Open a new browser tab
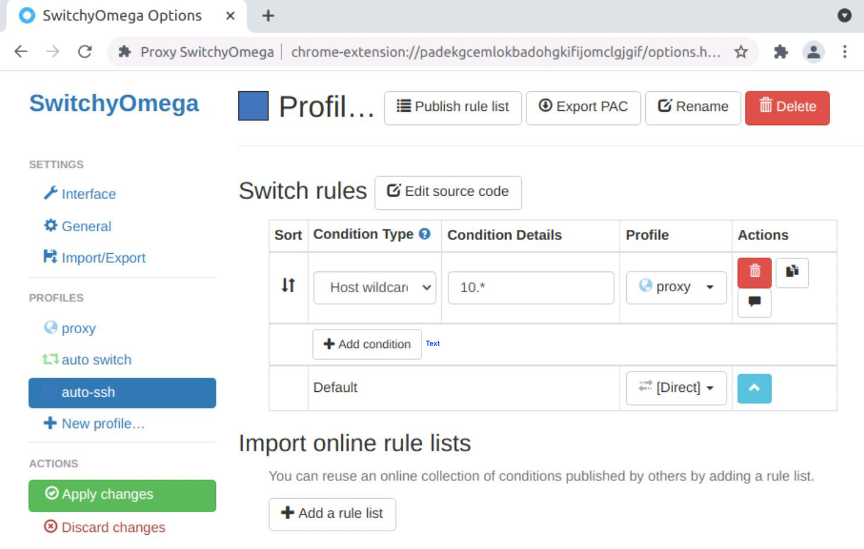The width and height of the screenshot is (864, 549). (x=268, y=16)
